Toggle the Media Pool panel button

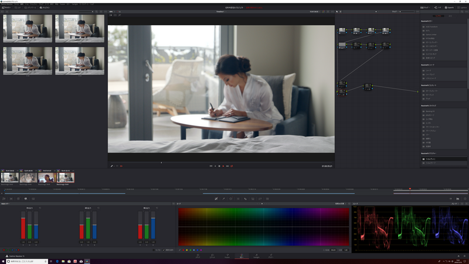pyautogui.click(x=30, y=8)
